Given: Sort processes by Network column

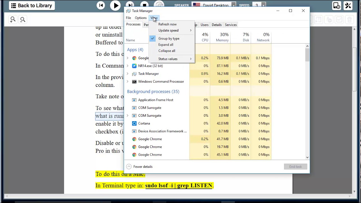Looking at the screenshot, I should click(x=261, y=37).
